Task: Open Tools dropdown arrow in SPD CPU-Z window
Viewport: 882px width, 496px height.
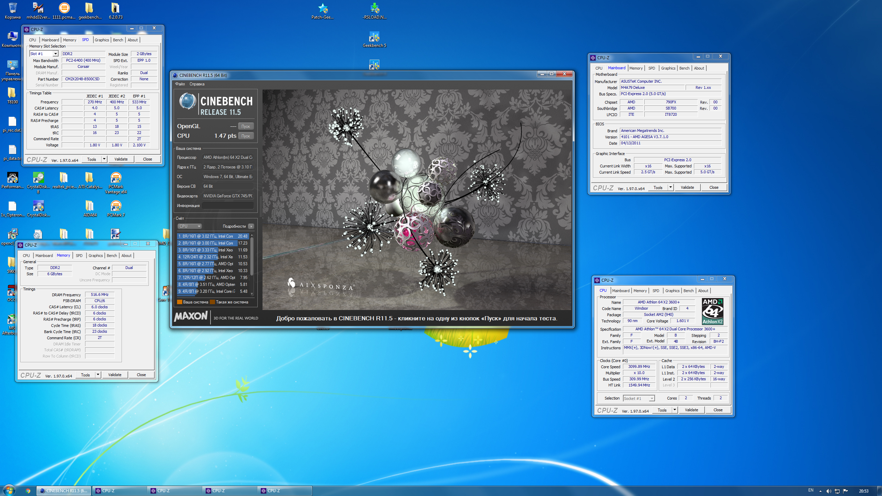Action: 104,159
